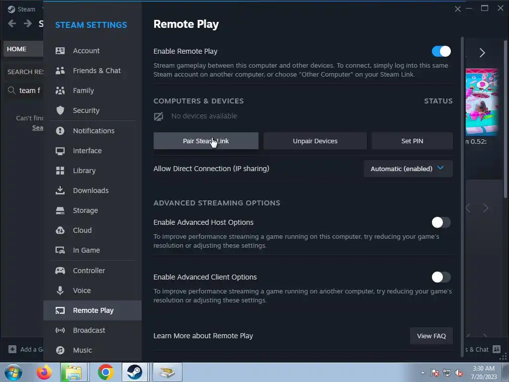Click the Windows Start orb

pyautogui.click(x=13, y=372)
